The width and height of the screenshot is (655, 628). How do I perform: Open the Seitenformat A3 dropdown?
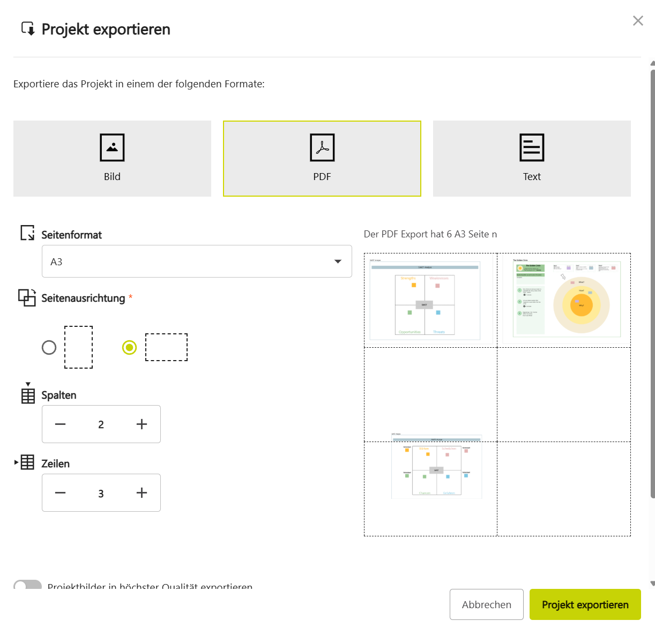(x=197, y=261)
